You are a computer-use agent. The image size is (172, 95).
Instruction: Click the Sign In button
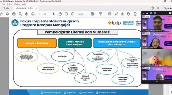(x=168, y=8)
